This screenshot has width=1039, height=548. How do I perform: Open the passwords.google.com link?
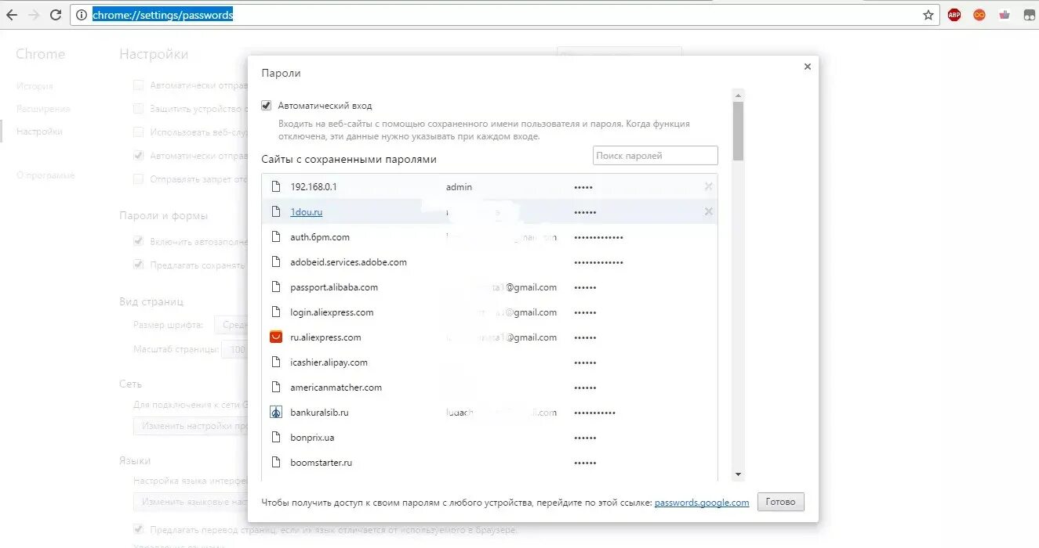702,503
